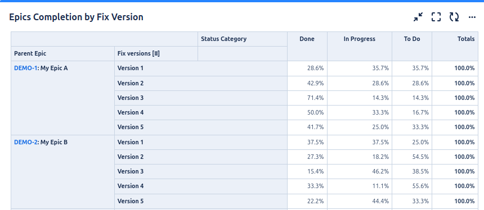484x210 pixels.
Task: Click the minimize gadget arrows icon
Action: [418, 17]
